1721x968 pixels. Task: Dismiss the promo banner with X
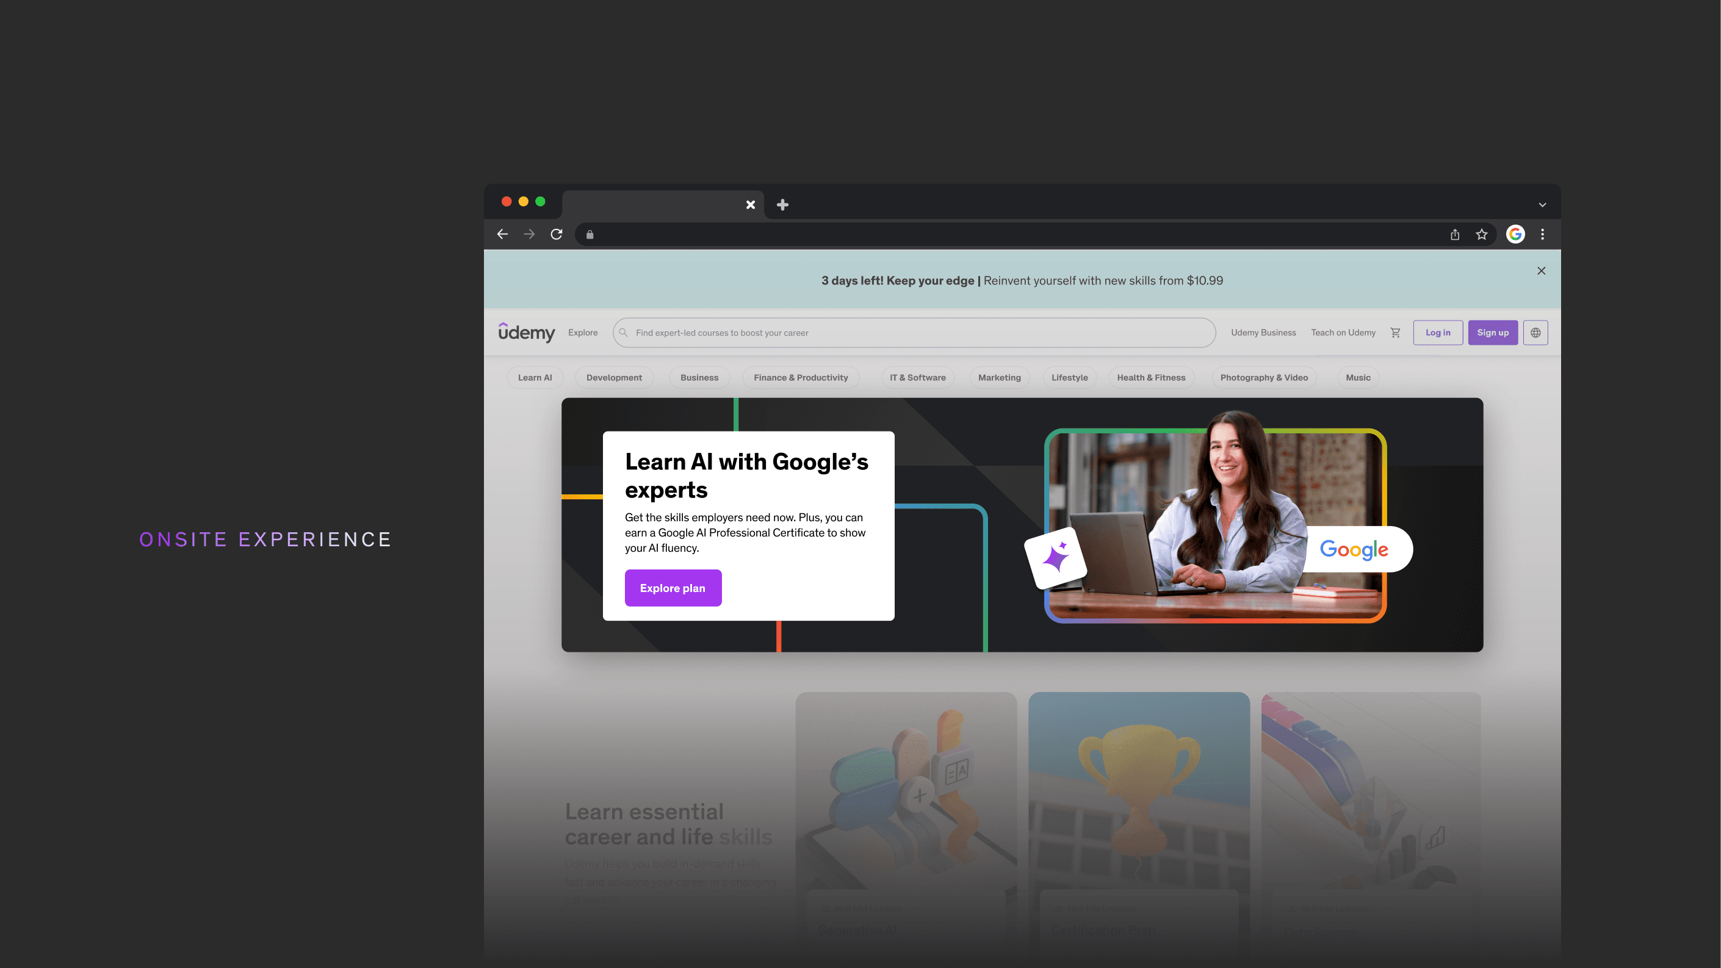pyautogui.click(x=1542, y=270)
